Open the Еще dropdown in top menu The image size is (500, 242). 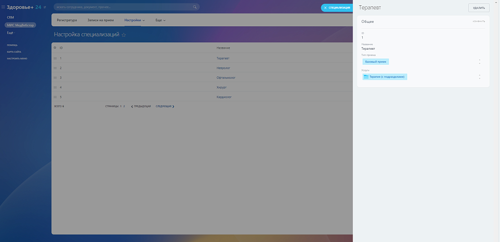point(160,20)
